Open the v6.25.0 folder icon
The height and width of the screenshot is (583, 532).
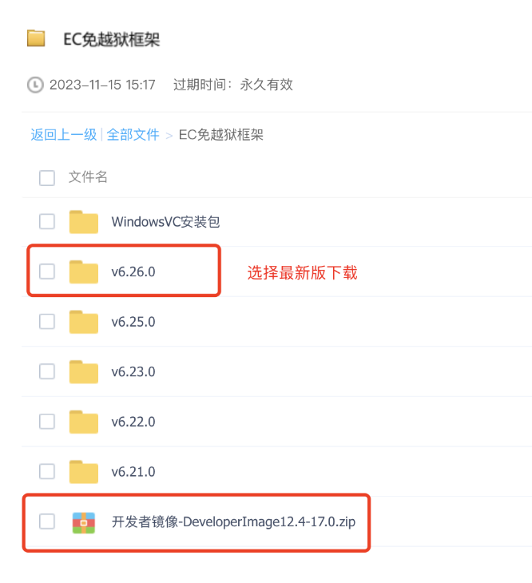(84, 322)
